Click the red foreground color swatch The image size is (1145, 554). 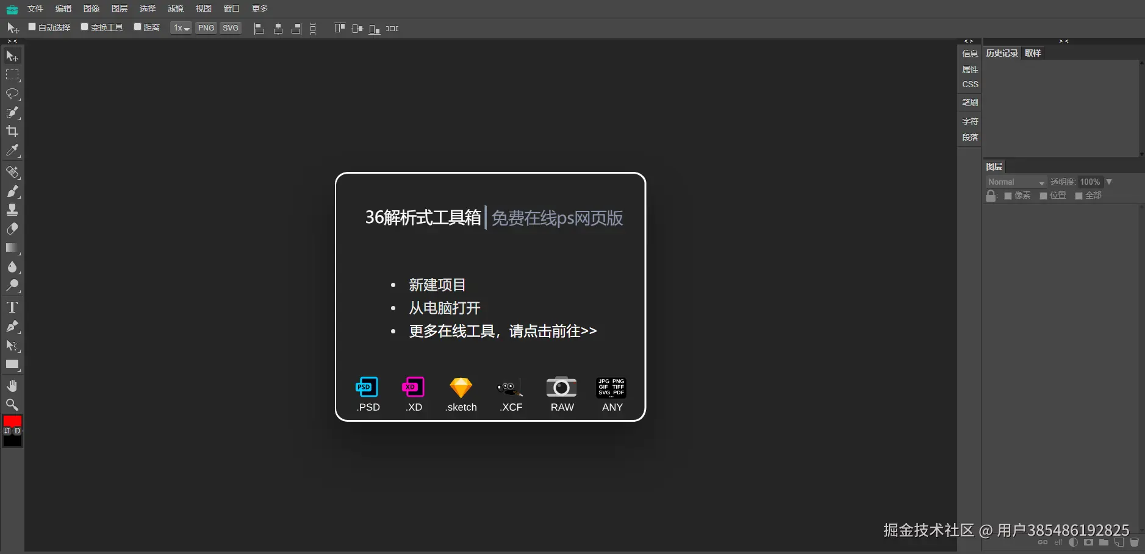click(12, 421)
